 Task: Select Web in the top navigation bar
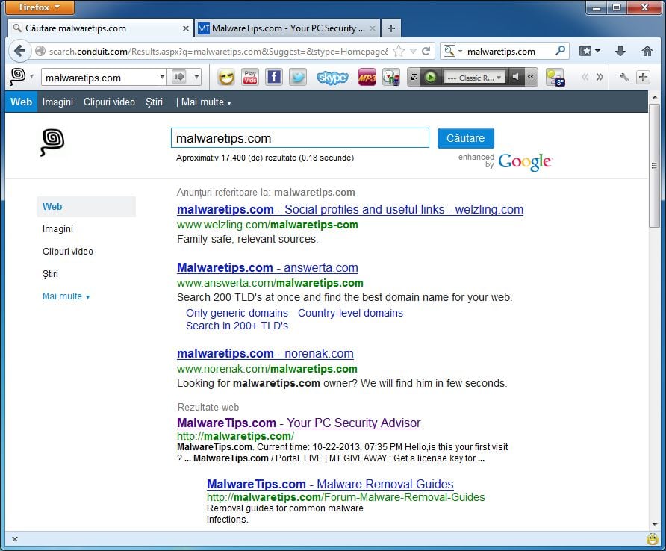pos(21,102)
